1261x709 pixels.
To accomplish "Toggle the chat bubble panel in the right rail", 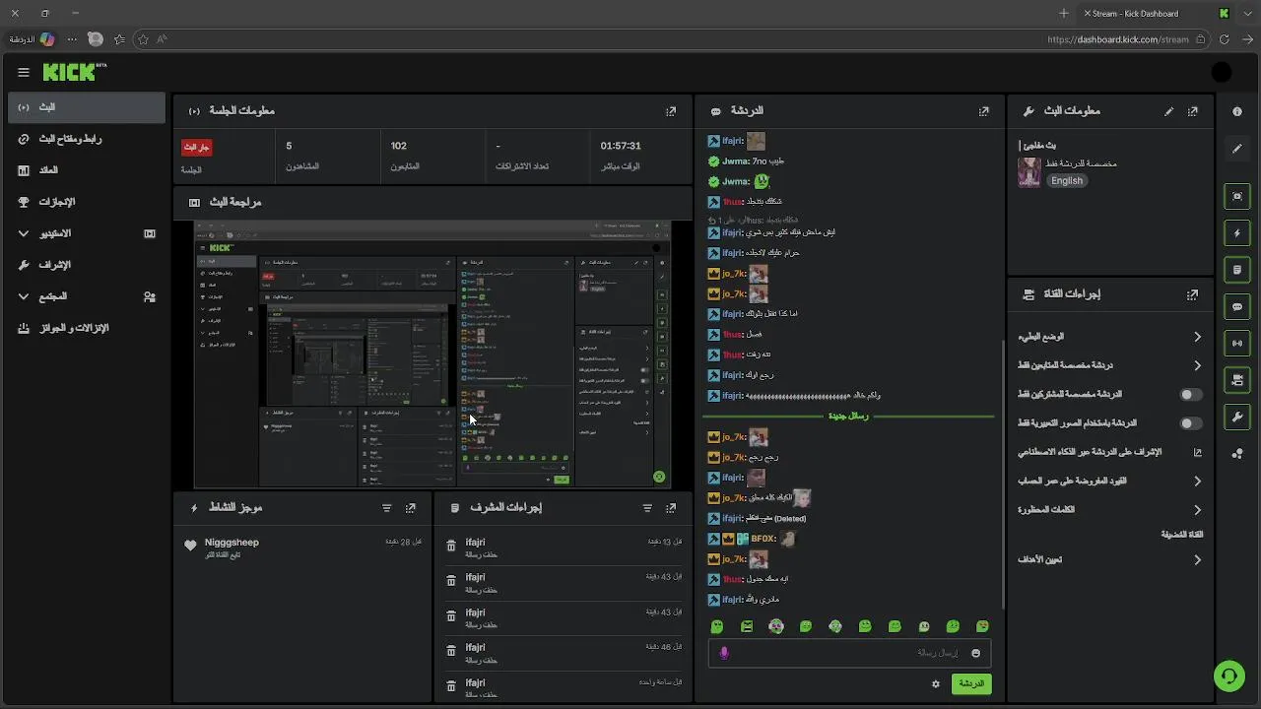I will [1237, 307].
